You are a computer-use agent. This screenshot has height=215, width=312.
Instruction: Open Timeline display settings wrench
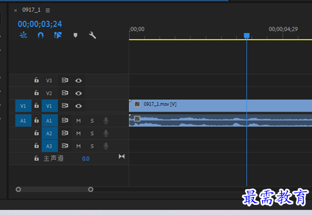click(x=92, y=36)
